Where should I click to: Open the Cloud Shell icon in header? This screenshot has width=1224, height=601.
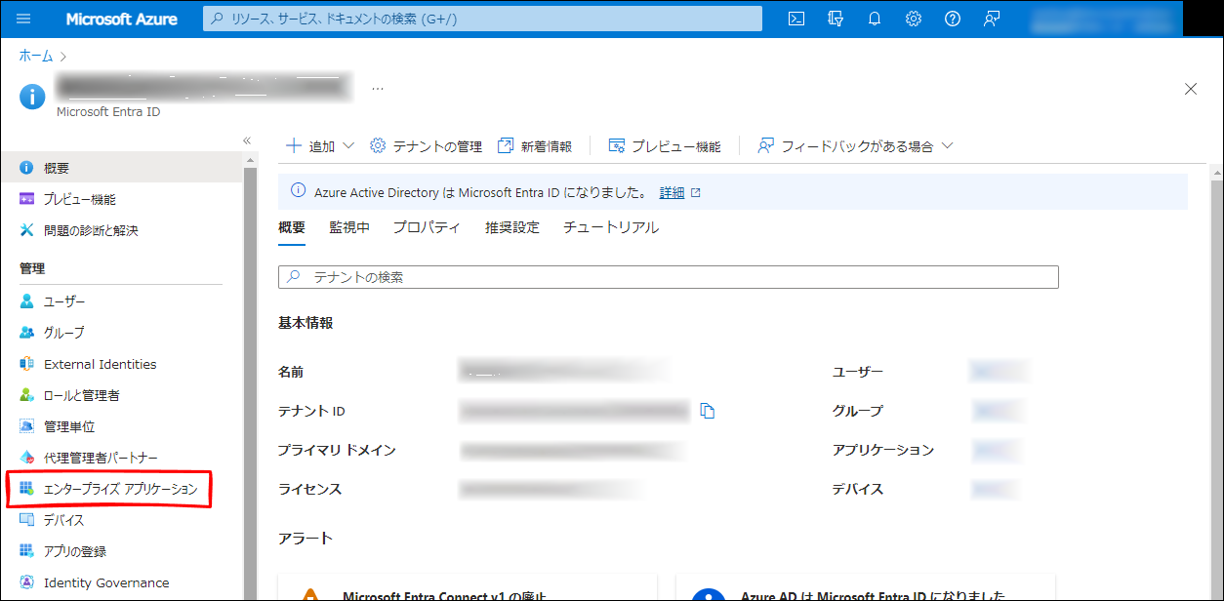(x=796, y=19)
